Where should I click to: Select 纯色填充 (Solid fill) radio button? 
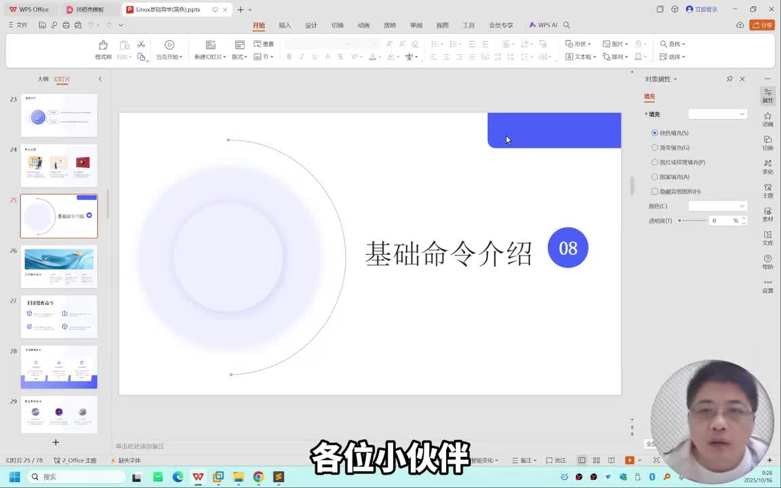[654, 133]
